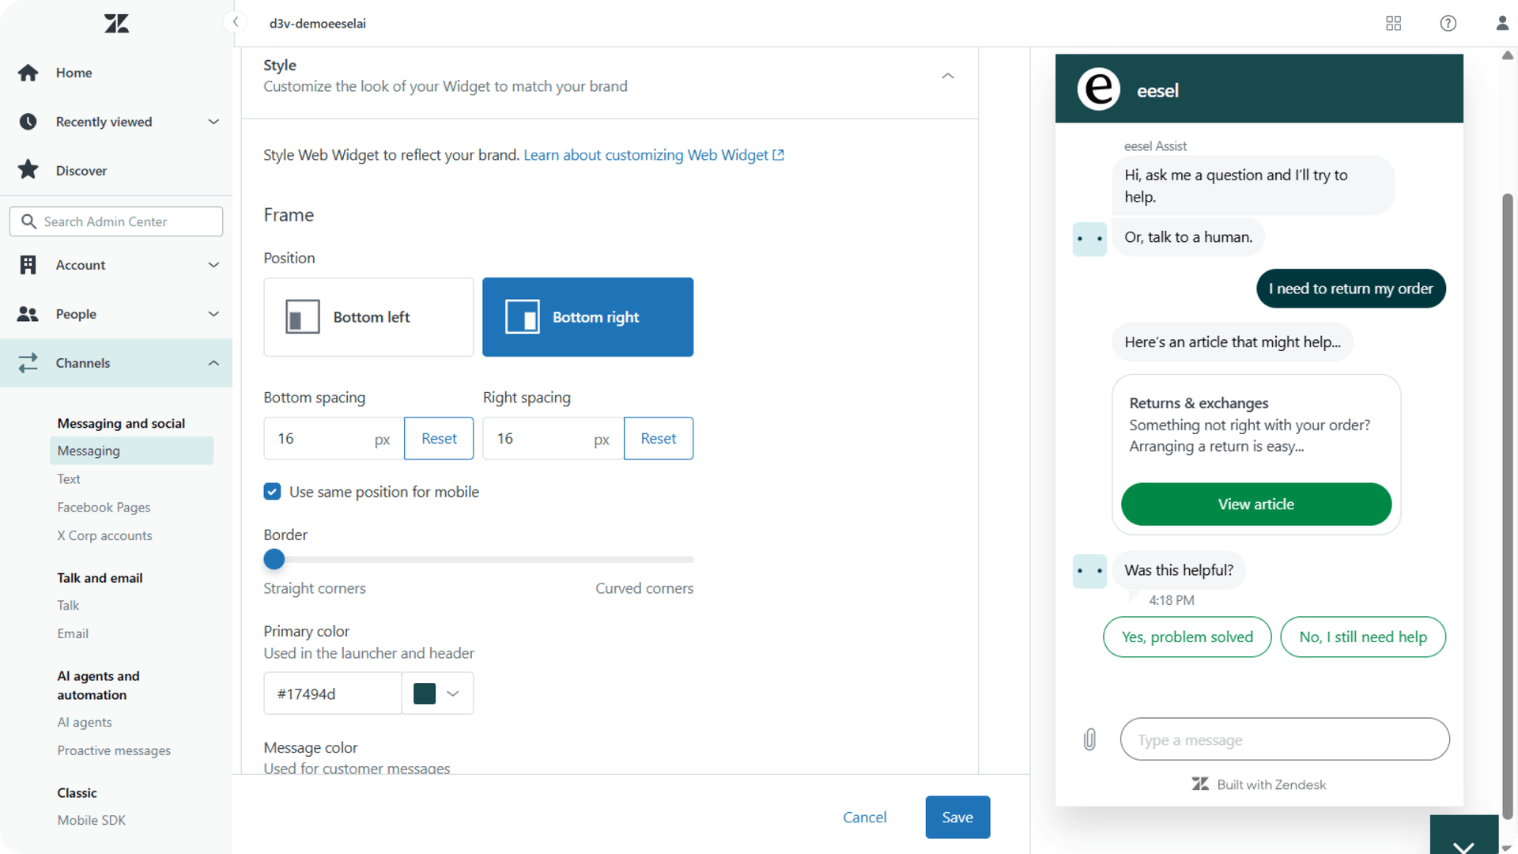The image size is (1518, 854).
Task: Click the Bottom spacing input field
Action: [334, 438]
